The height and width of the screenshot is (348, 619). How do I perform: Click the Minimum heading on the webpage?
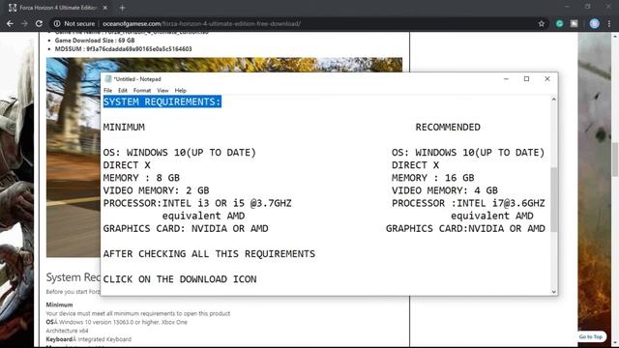(x=59, y=304)
